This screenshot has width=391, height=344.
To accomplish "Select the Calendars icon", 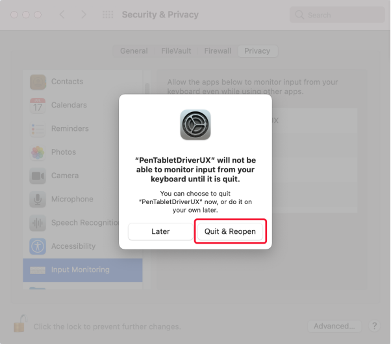I will coord(38,106).
